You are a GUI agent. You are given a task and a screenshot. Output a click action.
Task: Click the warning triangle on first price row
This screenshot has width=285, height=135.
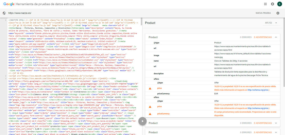[x=150, y=88]
